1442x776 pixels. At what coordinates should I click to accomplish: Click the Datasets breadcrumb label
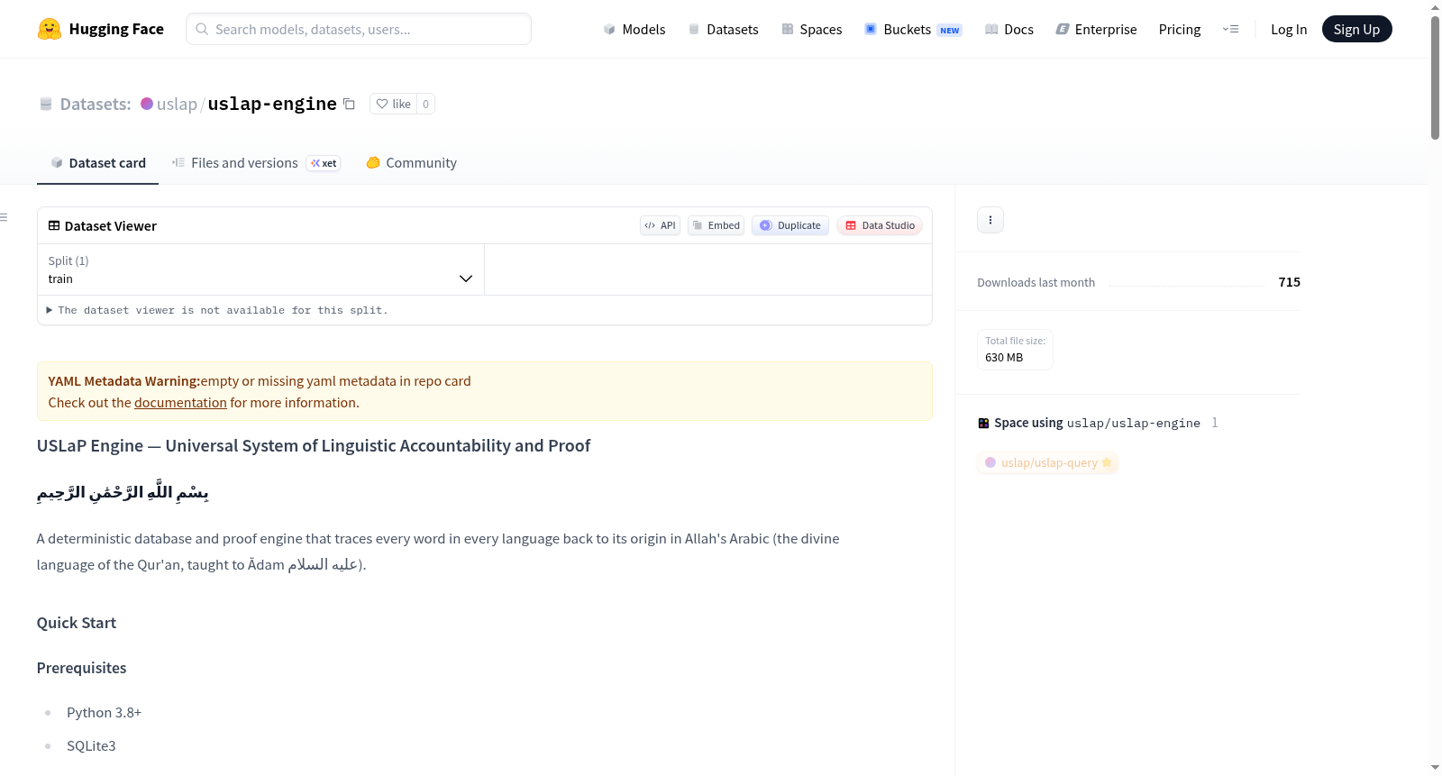[x=96, y=104]
